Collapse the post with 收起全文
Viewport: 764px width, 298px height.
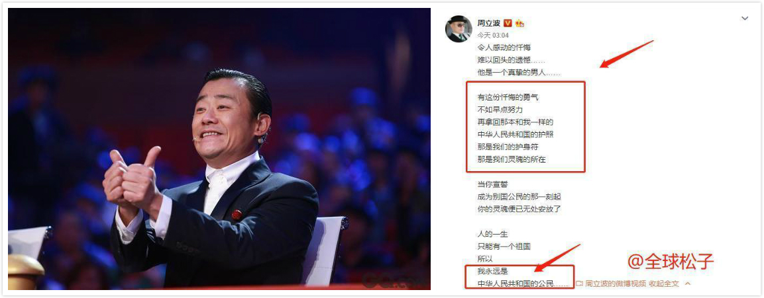pyautogui.click(x=663, y=283)
